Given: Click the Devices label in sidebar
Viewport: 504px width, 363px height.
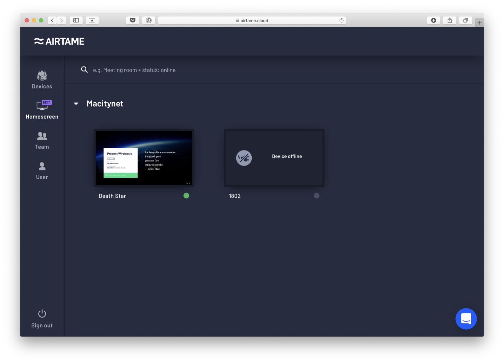Looking at the screenshot, I should tap(42, 86).
